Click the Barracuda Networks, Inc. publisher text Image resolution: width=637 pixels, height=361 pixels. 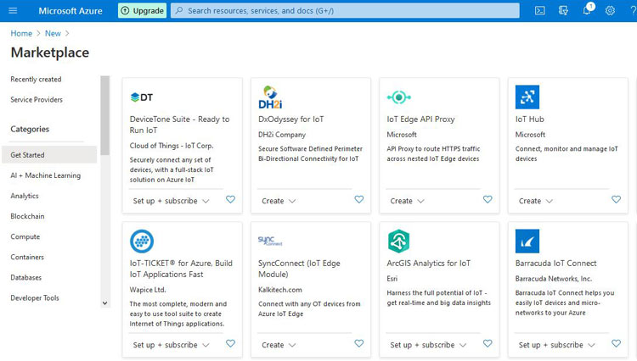pyautogui.click(x=553, y=278)
